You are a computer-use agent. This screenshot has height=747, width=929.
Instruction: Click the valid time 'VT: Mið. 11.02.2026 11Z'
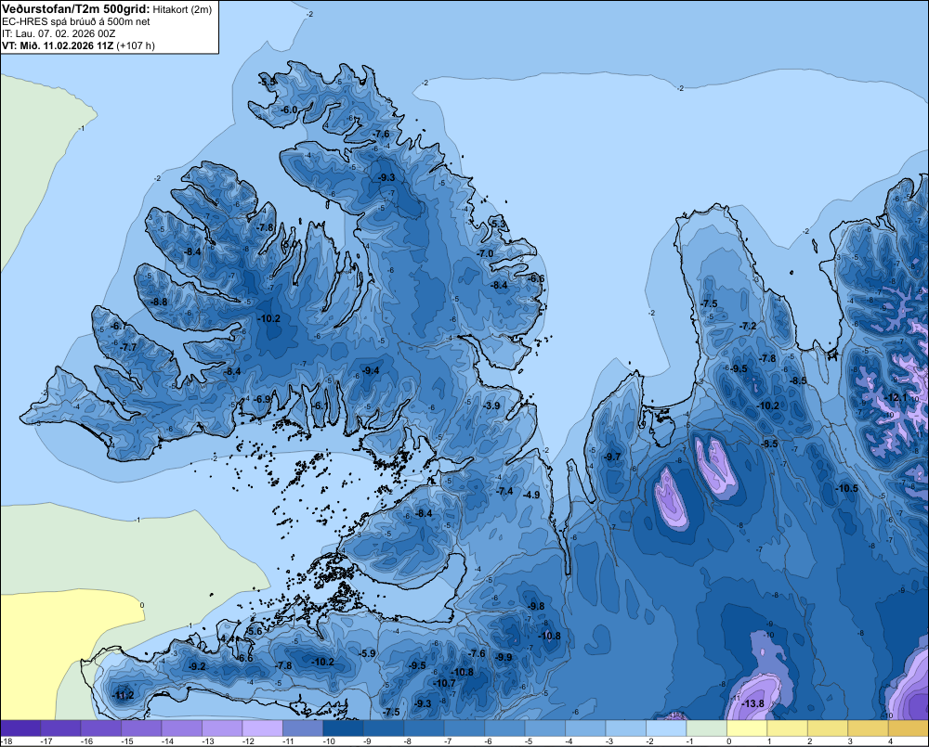click(x=58, y=45)
